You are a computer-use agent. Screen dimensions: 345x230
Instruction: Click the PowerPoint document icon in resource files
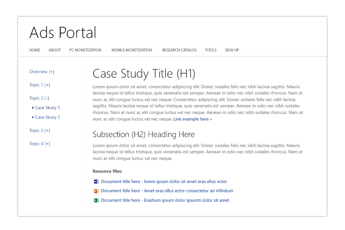pos(96,191)
